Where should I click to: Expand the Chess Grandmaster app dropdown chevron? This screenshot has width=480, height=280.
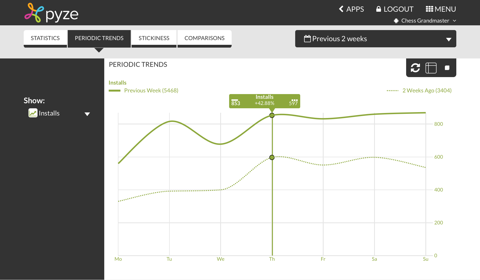(454, 21)
